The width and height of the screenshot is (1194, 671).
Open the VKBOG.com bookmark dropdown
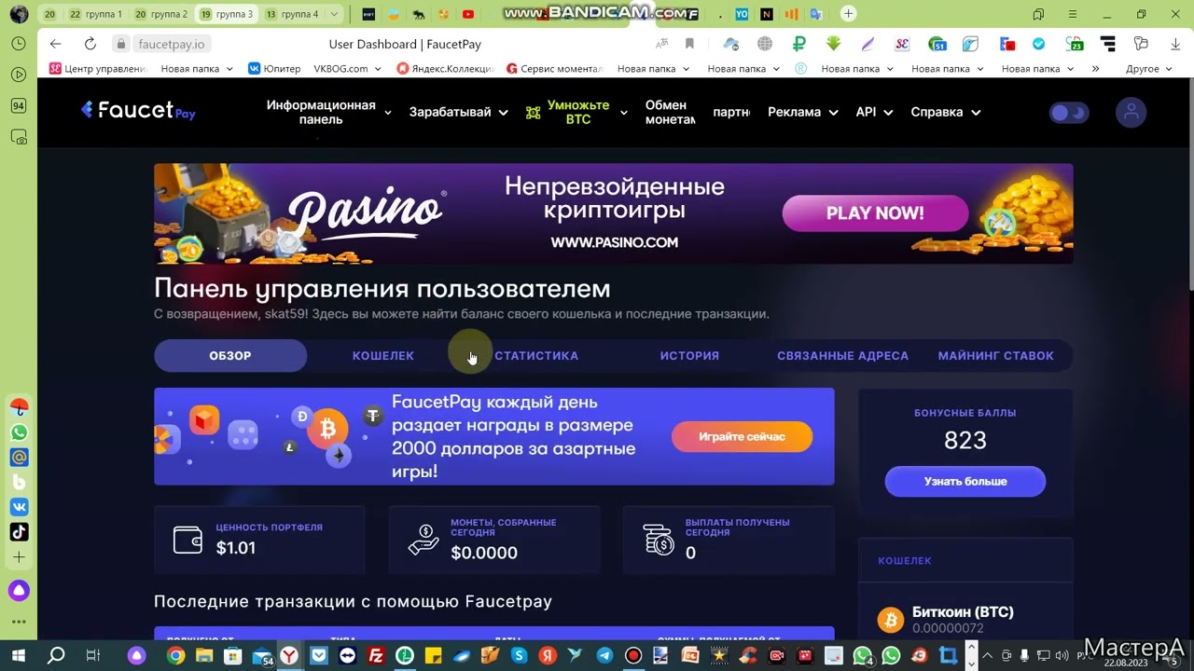point(348,68)
